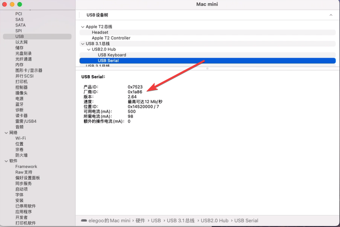Open 位置 under 网络
340x227 pixels.
click(x=19, y=144)
